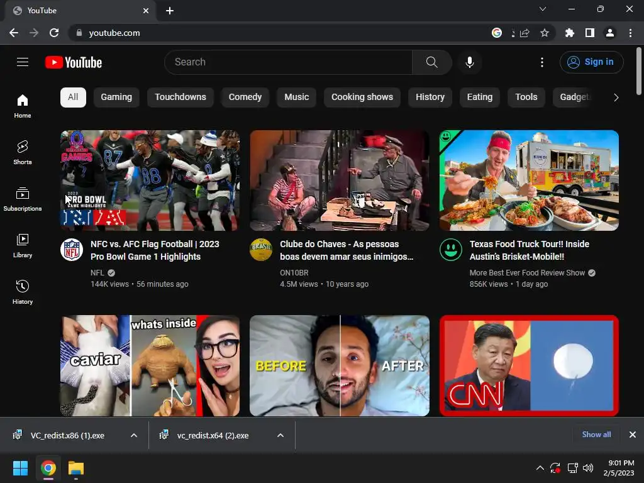This screenshot has width=644, height=483.
Task: Open Subscriptions in sidebar
Action: tap(23, 199)
